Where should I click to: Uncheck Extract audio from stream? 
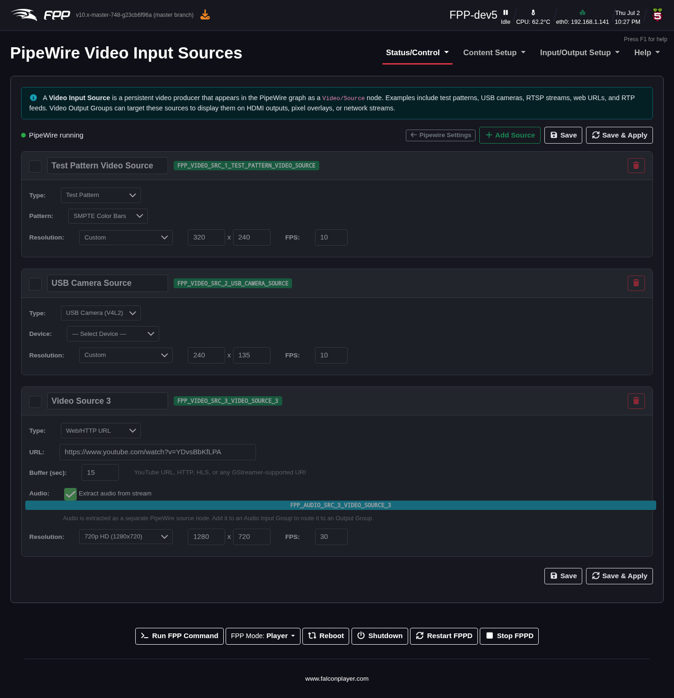[70, 494]
